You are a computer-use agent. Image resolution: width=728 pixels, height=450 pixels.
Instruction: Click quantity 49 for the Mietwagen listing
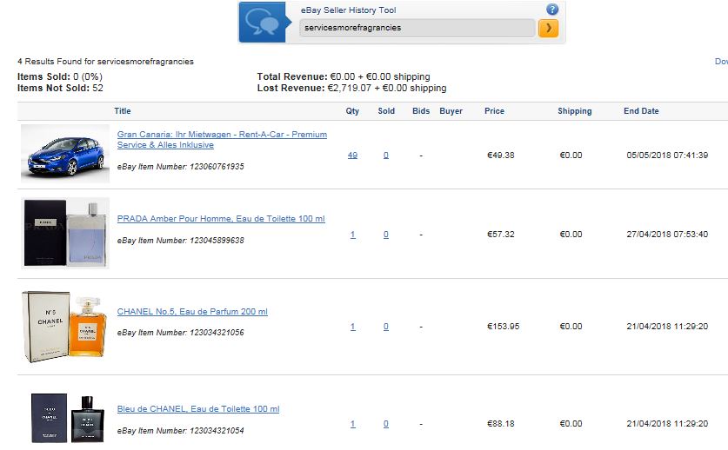point(352,155)
